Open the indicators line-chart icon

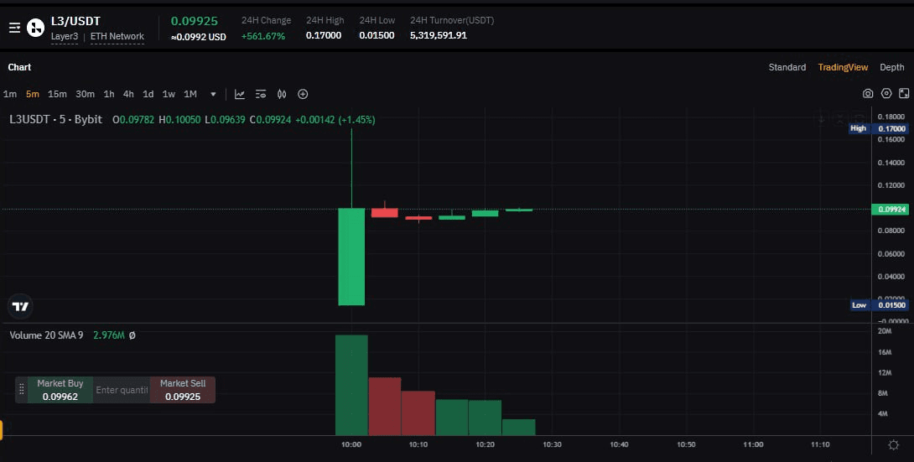[240, 94]
